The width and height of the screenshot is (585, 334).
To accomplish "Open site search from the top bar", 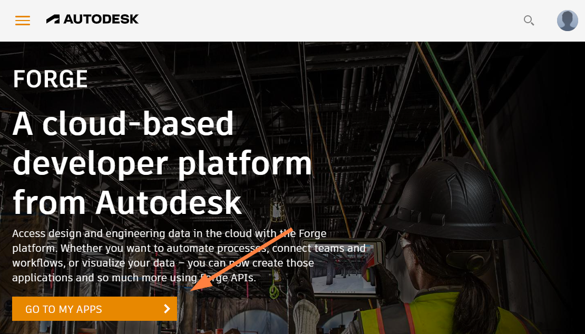I will tap(529, 21).
